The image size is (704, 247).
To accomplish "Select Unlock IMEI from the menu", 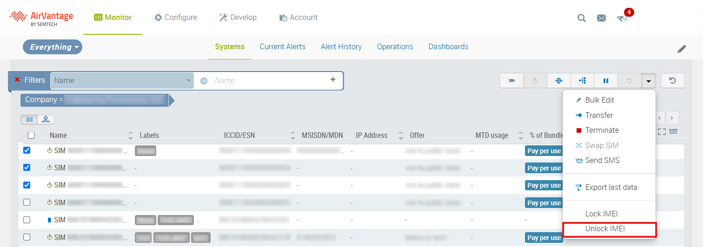I will click(604, 229).
